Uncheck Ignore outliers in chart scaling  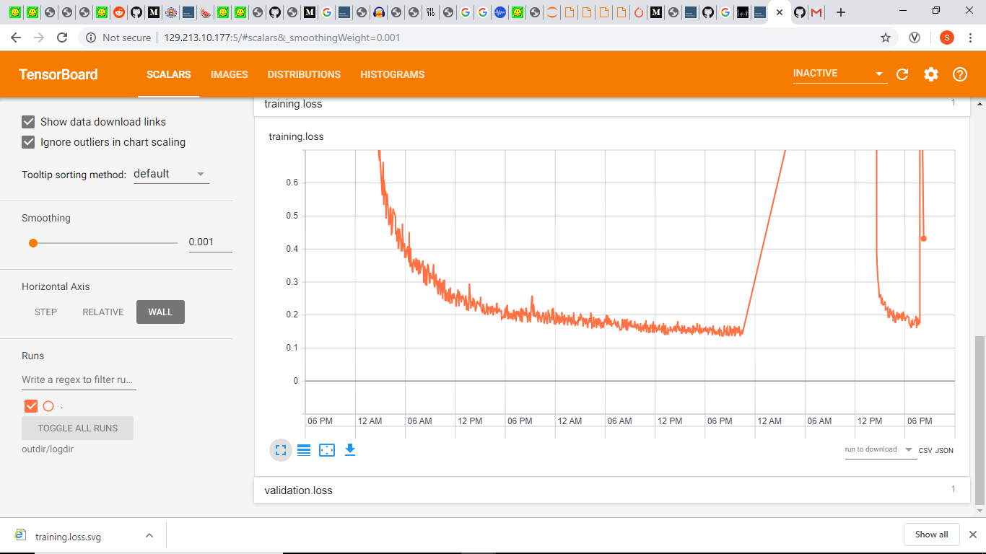click(28, 142)
